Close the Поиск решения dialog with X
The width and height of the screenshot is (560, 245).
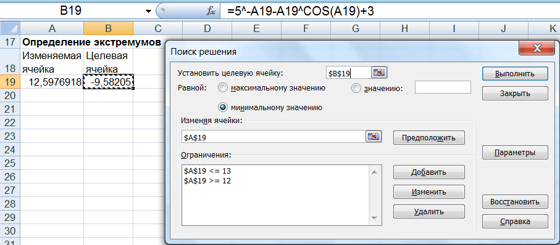pos(537,49)
